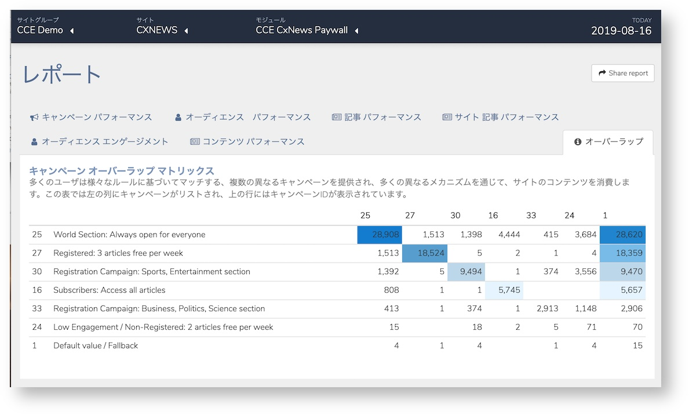Image resolution: width=689 pixels, height=415 pixels.
Task: Click the newspaper icon beside サイト 記事 パフォーマンス
Action: pos(447,118)
